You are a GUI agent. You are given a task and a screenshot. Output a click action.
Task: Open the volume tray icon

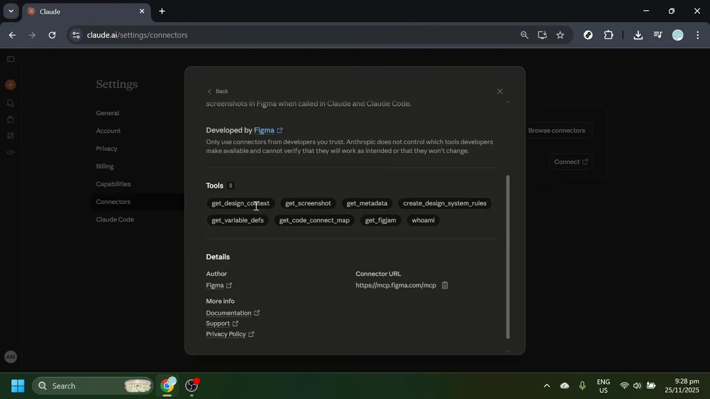pyautogui.click(x=637, y=386)
